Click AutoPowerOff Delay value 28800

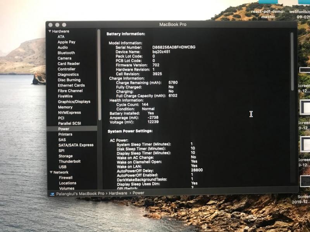pos(197,170)
